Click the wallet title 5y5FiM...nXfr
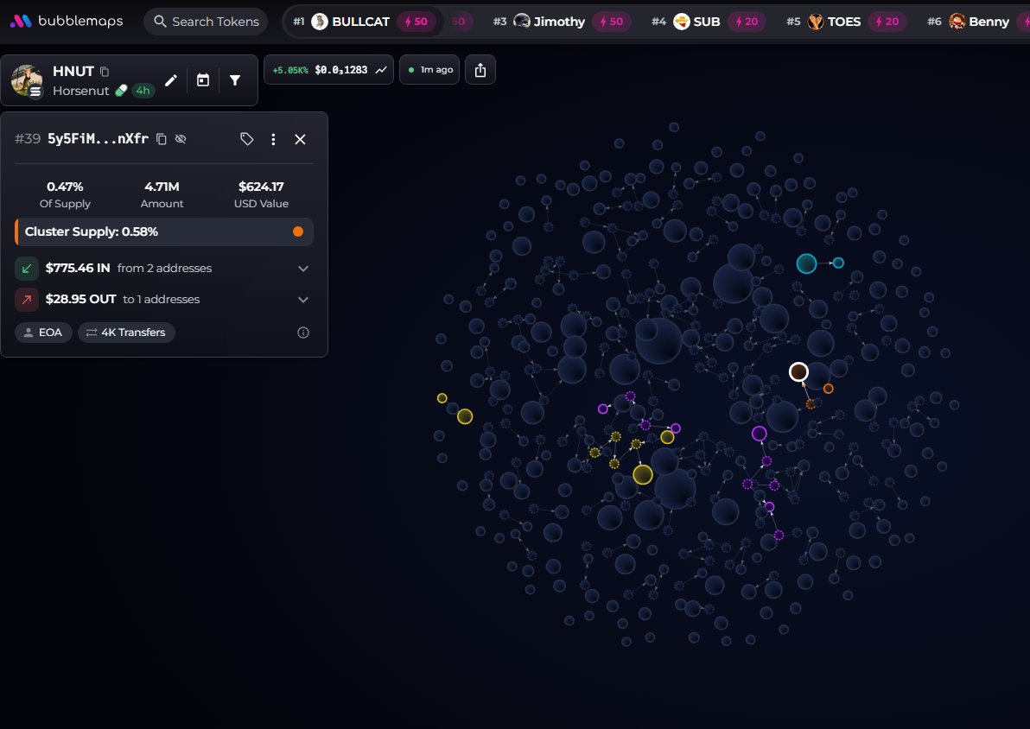 click(98, 138)
